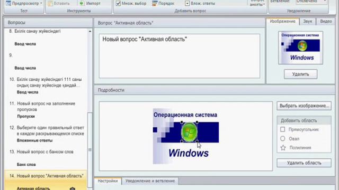Select the Овал area shape
Image resolution: width=339 pixels, height=190 pixels.
click(290, 139)
